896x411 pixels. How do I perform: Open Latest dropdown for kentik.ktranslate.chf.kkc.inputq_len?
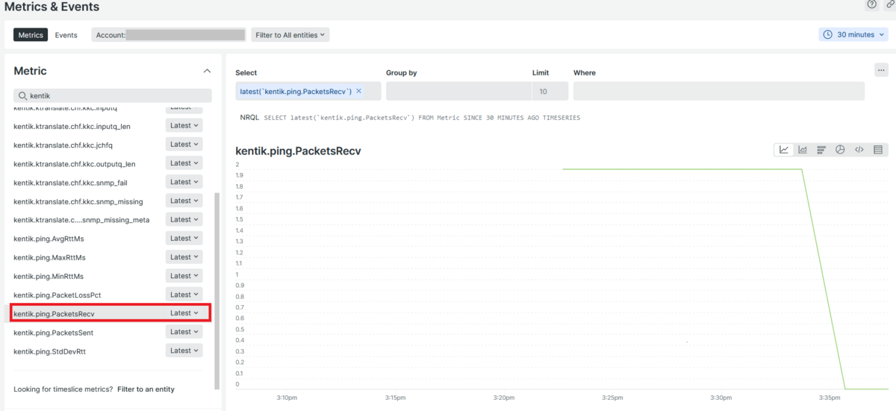tap(184, 126)
